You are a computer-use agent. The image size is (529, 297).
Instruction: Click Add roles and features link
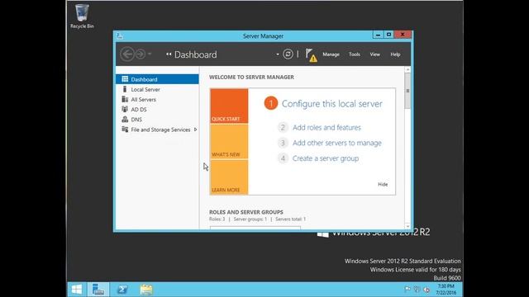coord(326,127)
